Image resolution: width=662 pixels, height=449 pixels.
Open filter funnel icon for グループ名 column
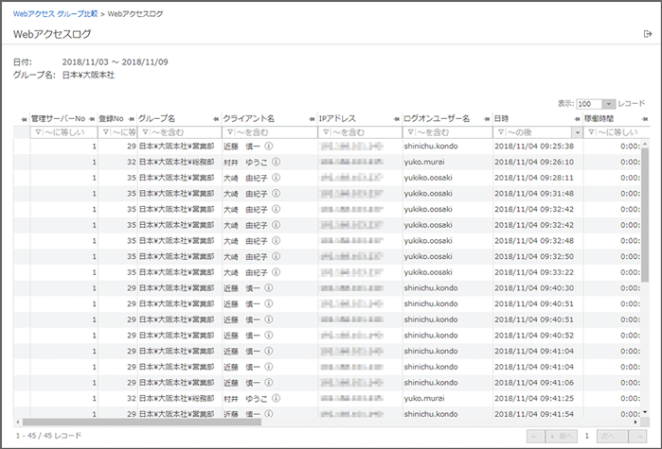[145, 132]
